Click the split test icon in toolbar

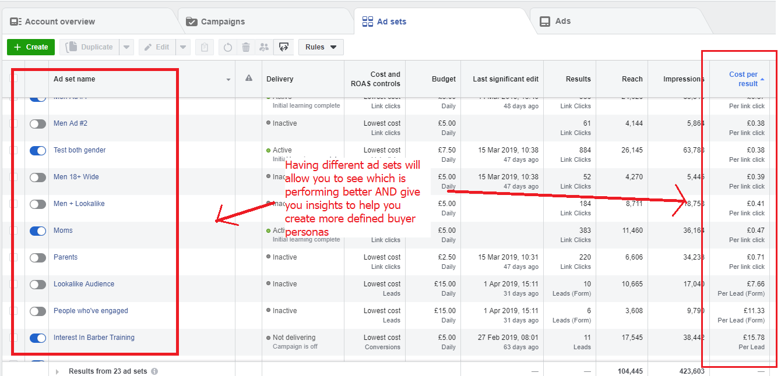[284, 47]
